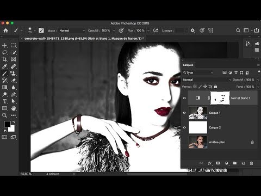
Task: Click the foreground black color swatch
Action: [x=7, y=124]
